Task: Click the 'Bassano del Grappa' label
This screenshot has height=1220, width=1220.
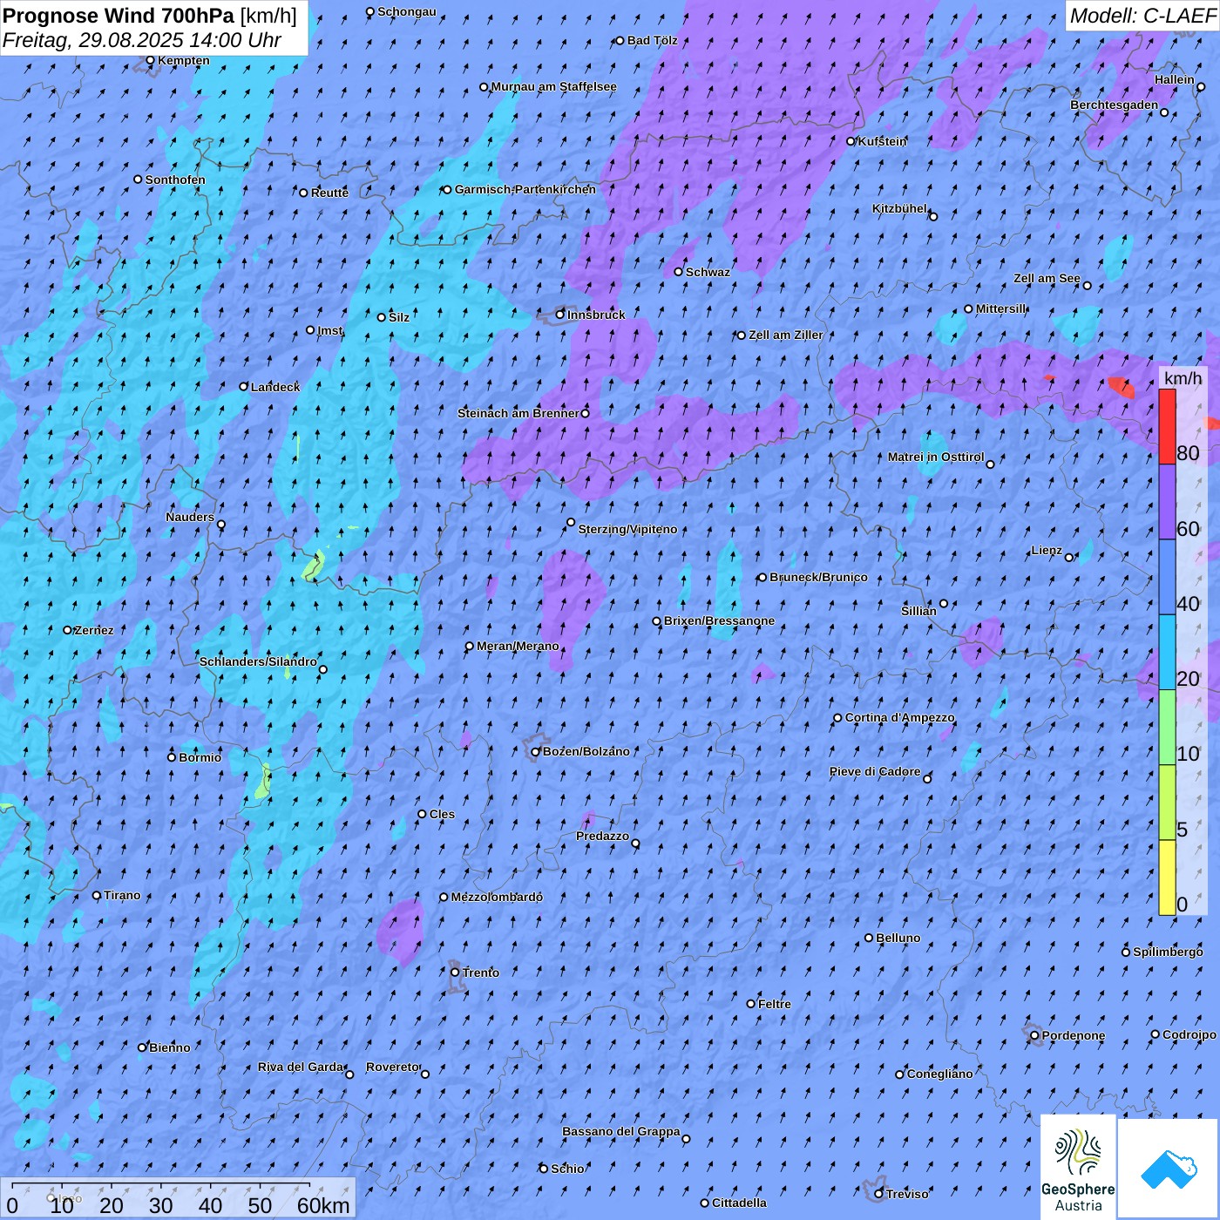Action: tap(621, 1131)
